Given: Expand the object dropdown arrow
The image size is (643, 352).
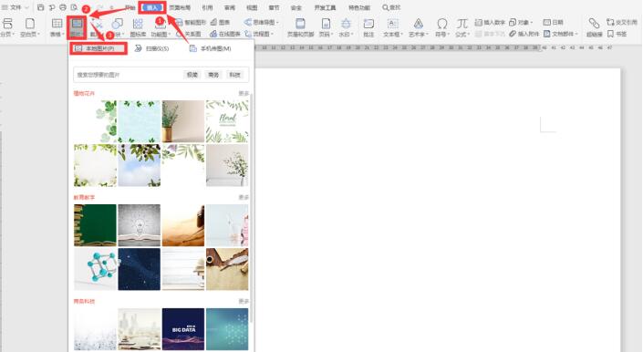Looking at the screenshot, I should [532, 23].
